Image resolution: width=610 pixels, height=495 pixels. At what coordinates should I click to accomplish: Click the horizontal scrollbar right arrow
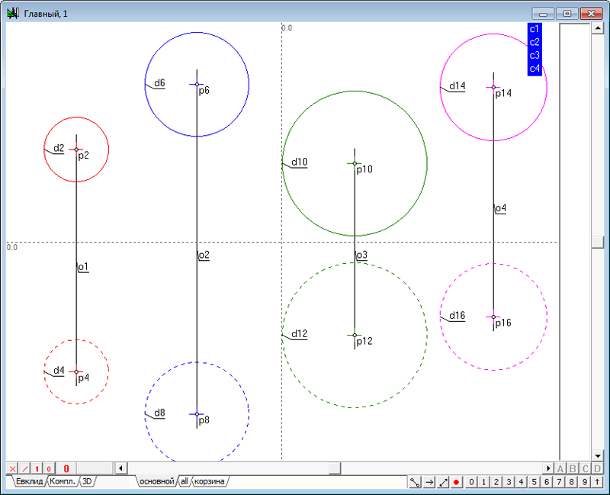click(x=548, y=468)
